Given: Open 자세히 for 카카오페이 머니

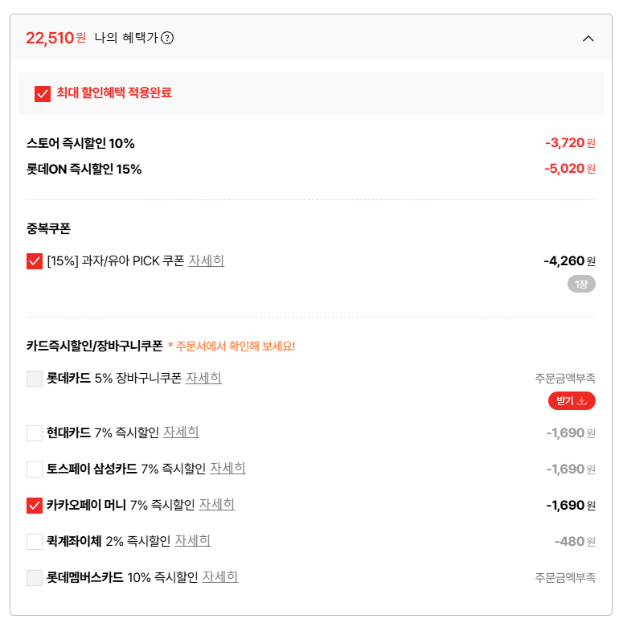Looking at the screenshot, I should tap(217, 505).
